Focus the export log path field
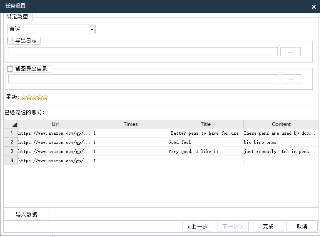The height and width of the screenshot is (237, 320). click(x=143, y=52)
